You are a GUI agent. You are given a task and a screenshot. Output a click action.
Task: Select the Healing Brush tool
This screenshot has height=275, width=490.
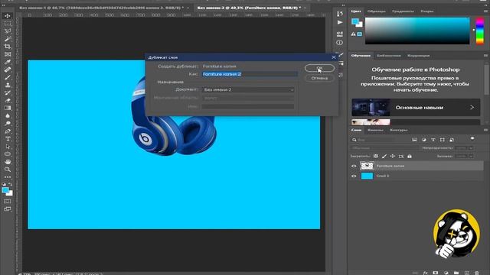pos(8,70)
